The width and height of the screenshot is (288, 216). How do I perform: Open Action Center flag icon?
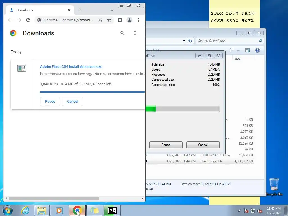coord(246,211)
